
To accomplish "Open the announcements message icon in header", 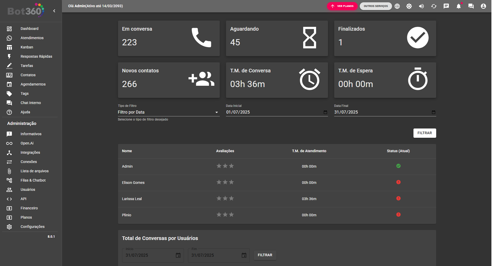I will (446, 6).
